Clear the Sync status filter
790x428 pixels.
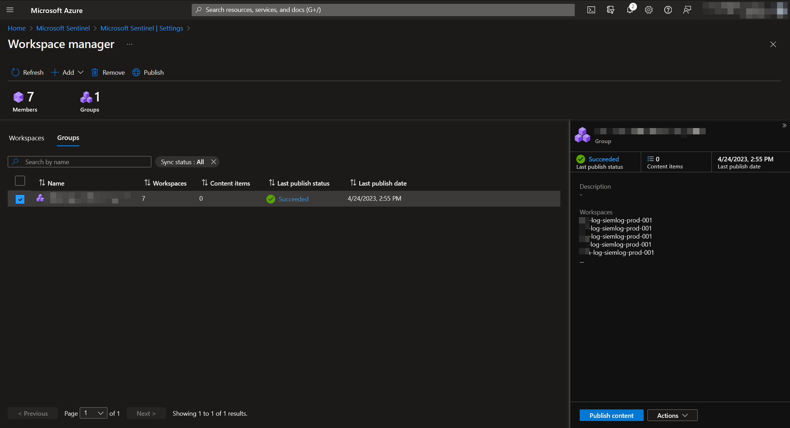(x=213, y=162)
